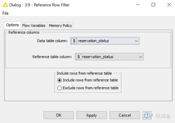
Task: Click the KNIME warning triangle title icon
Action: pyautogui.click(x=5, y=5)
